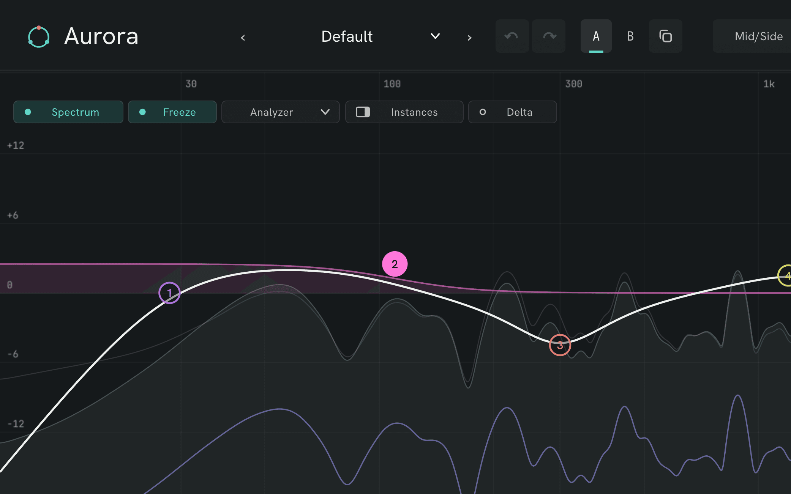Click the 1k frequency label
Viewport: 791px width, 494px height.
(x=769, y=84)
